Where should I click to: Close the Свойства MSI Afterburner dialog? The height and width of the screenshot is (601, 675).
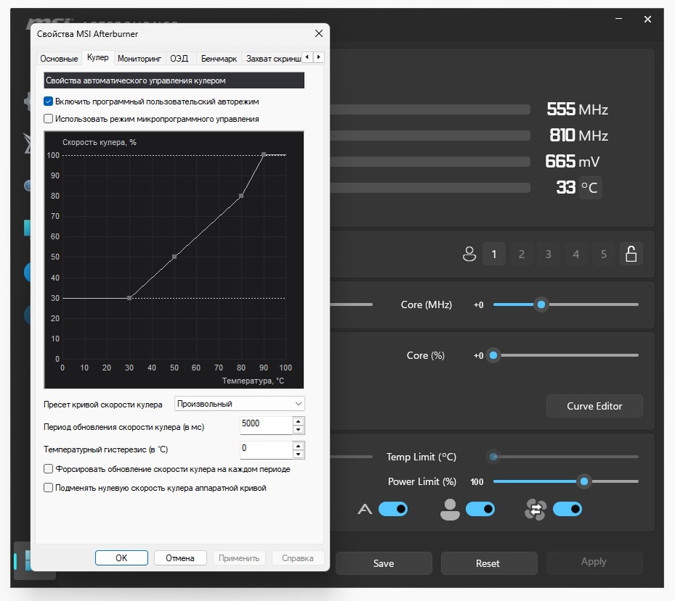coord(319,33)
